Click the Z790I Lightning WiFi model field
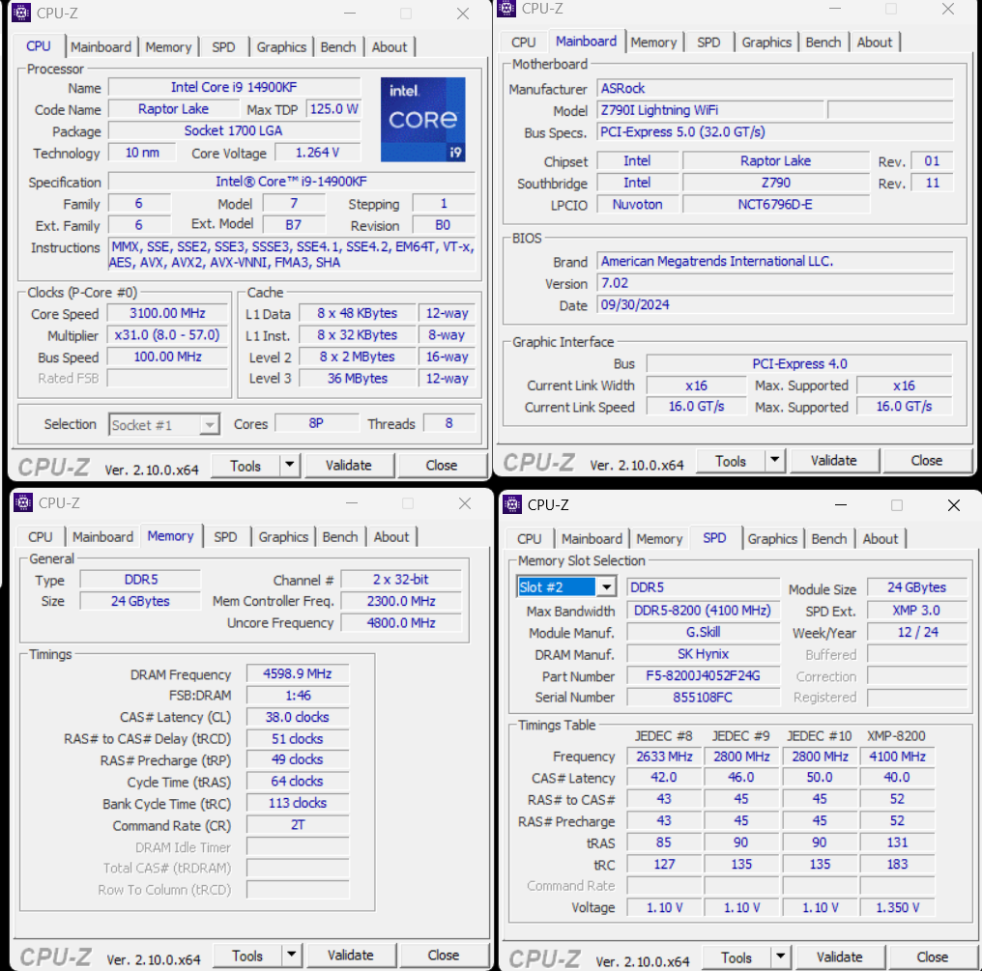This screenshot has height=971, width=982. point(710,110)
